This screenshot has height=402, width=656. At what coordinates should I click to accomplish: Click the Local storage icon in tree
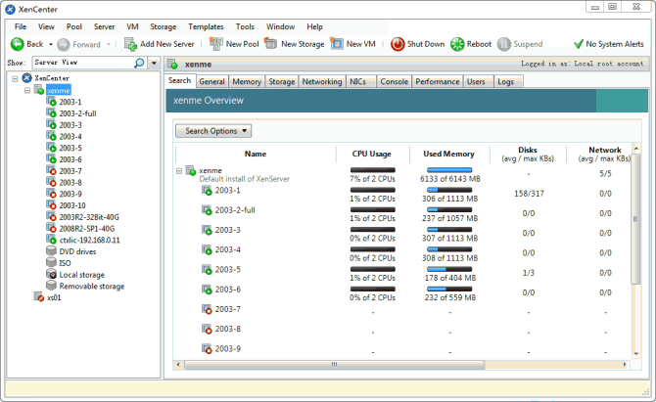tap(51, 274)
